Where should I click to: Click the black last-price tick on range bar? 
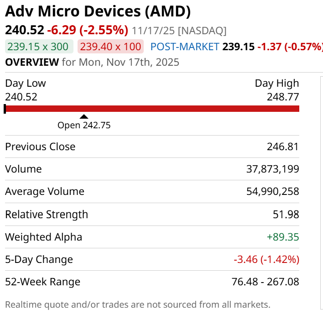5,109
